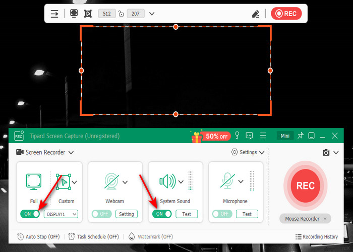Open the Webcam Setting button
The height and width of the screenshot is (252, 353).
point(127,214)
